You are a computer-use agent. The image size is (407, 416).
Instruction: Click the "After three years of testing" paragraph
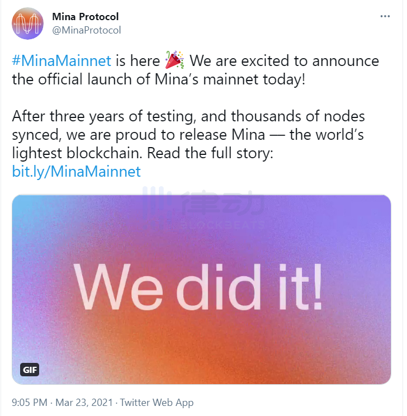(x=188, y=135)
